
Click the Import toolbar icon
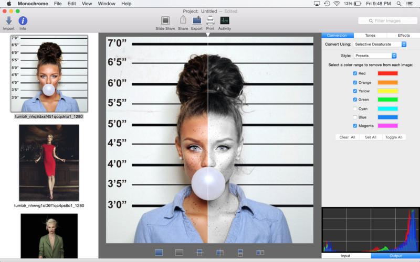click(x=9, y=21)
